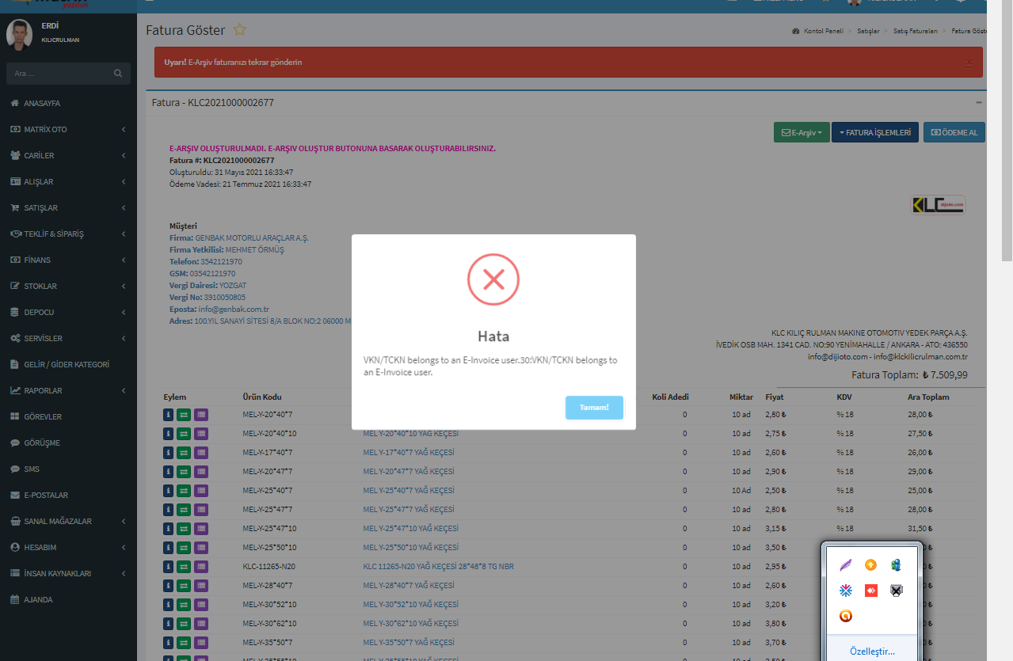Click the blue snowflake tray icon
This screenshot has height=661, width=1013.
[846, 590]
